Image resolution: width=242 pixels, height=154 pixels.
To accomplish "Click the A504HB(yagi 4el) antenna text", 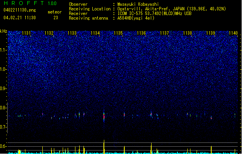I will (136, 18).
